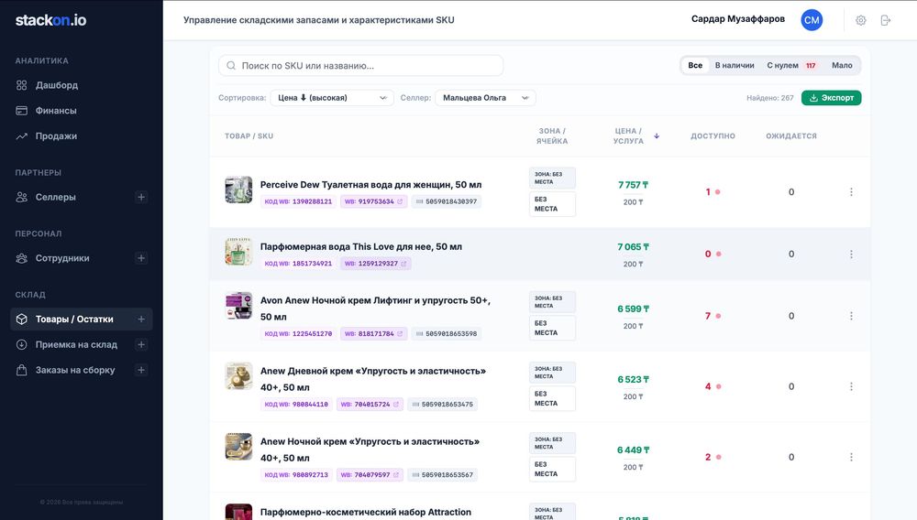Add a new seller with plus icon

click(x=141, y=197)
